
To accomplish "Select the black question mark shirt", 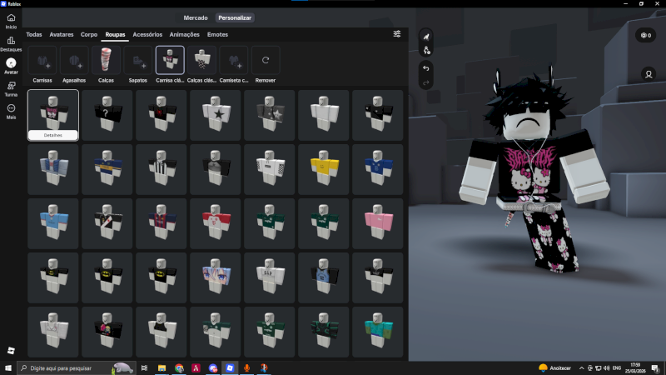I will (107, 115).
